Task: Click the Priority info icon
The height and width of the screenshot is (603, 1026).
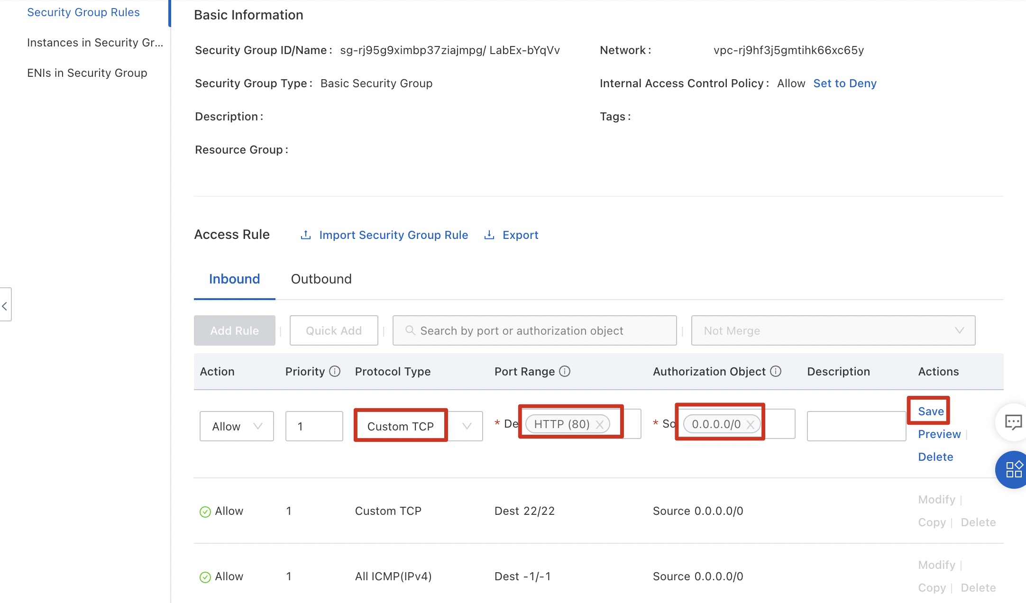Action: [335, 371]
